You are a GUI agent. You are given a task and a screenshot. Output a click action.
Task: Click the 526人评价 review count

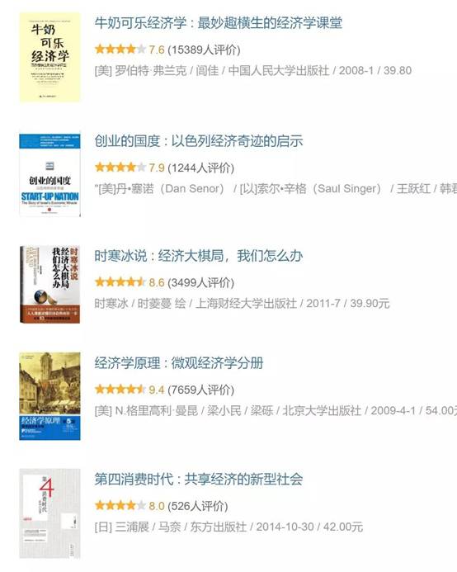(198, 506)
